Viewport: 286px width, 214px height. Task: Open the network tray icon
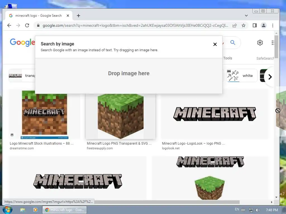pyautogui.click(x=251, y=210)
